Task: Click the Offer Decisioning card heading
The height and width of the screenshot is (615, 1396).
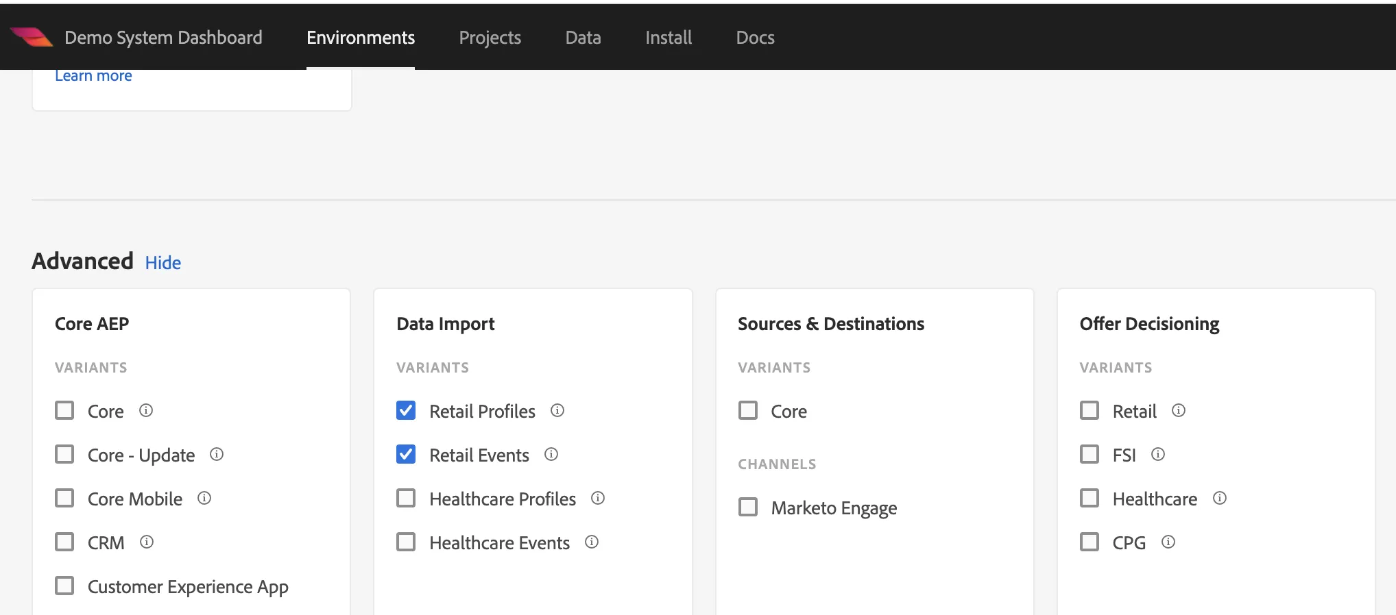Action: (1150, 324)
